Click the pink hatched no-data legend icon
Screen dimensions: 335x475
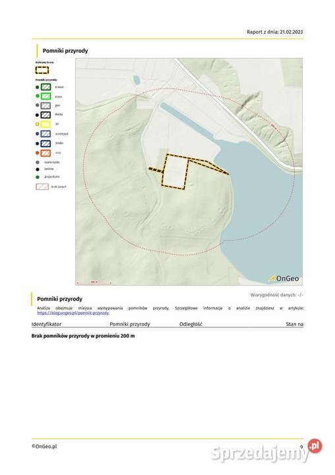coord(42,187)
